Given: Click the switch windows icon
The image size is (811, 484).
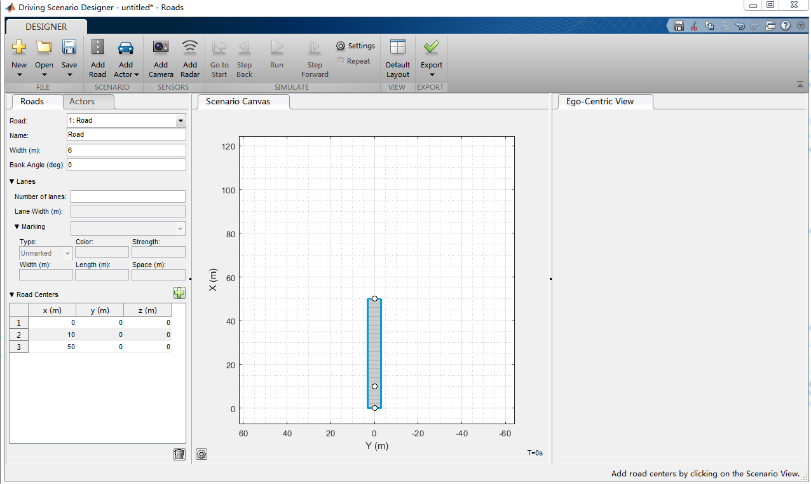Looking at the screenshot, I should (x=770, y=26).
